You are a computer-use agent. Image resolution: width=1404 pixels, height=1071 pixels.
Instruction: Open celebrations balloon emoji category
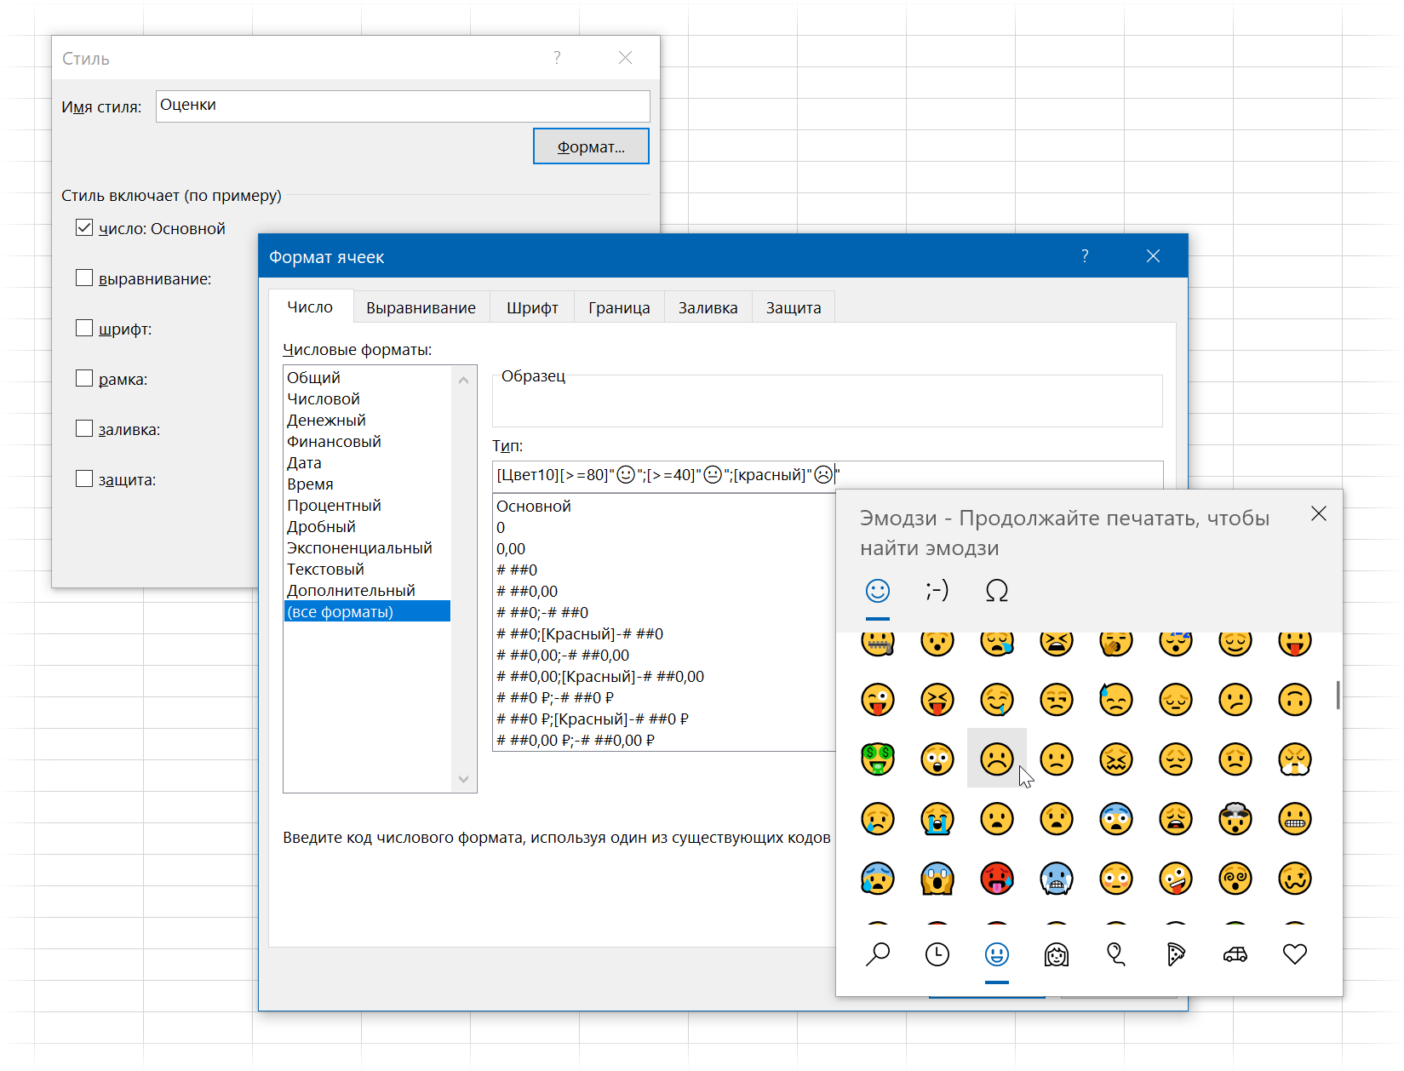click(1116, 954)
